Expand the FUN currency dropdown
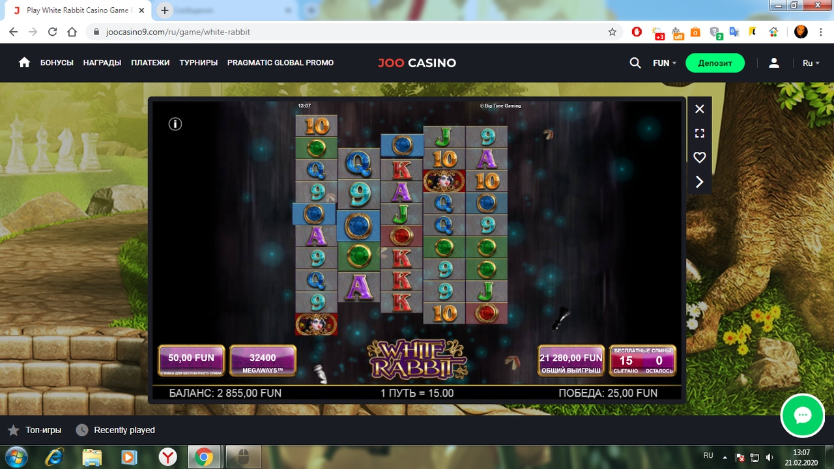The width and height of the screenshot is (834, 469). (x=665, y=63)
